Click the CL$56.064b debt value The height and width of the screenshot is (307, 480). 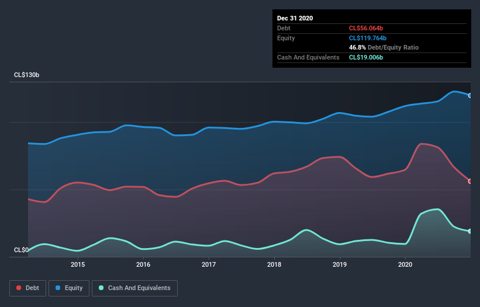tap(366, 28)
